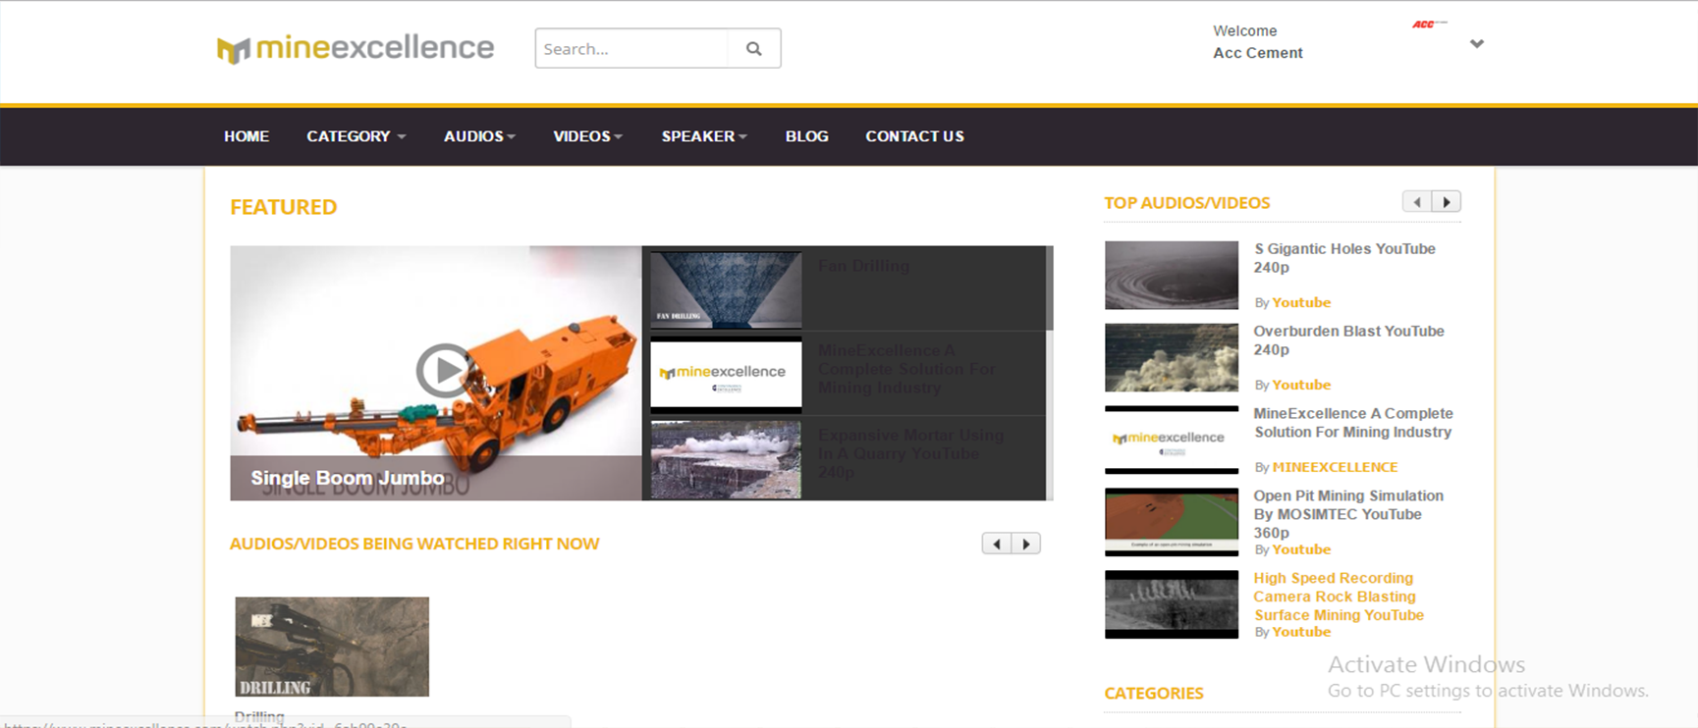Go to previous Top Audios/Videos page
1698x728 pixels.
point(1416,202)
